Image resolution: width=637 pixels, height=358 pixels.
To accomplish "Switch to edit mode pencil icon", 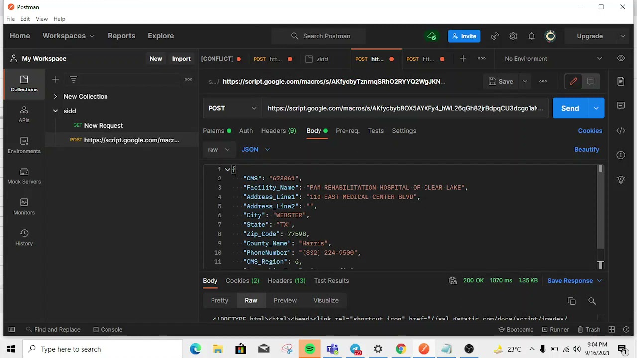I will (573, 81).
